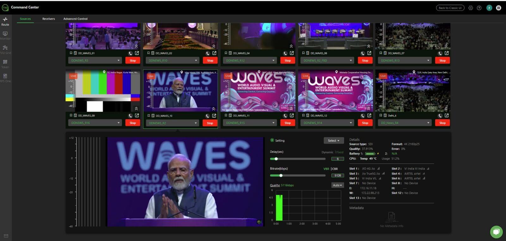Click the mail icon at sidebar bottom
Image resolution: width=506 pixels, height=241 pixels.
(x=6, y=236)
